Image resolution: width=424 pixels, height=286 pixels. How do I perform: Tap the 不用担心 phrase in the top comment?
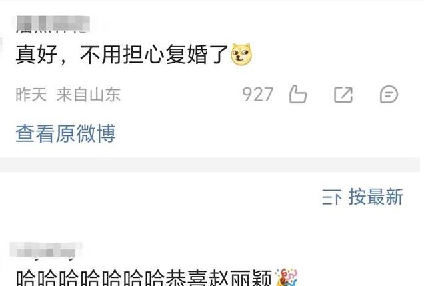123,55
